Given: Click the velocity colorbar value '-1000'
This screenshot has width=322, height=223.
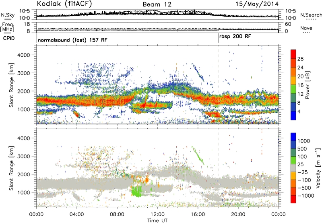Looking at the screenshot, I should pyautogui.click(x=306, y=196).
